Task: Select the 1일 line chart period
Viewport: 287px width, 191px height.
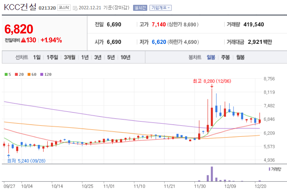Action: click(37, 57)
